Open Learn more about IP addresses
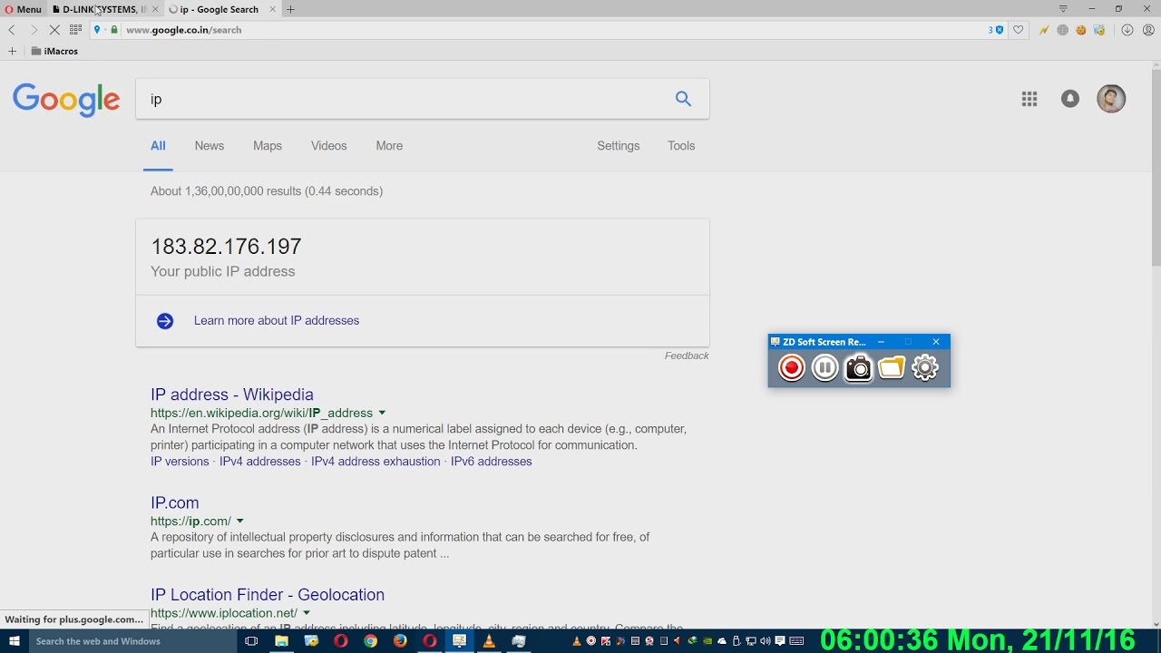 (277, 321)
